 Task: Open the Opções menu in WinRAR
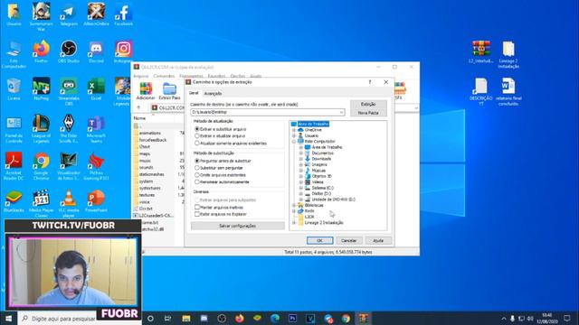tap(237, 76)
